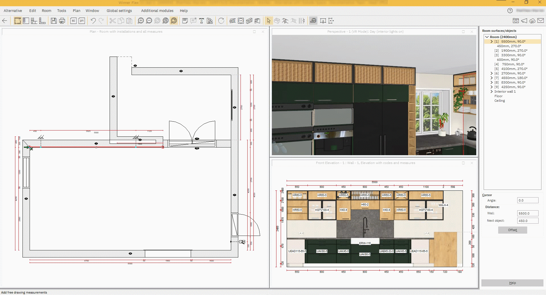Expand the Interior wall 1 node
This screenshot has width=546, height=295.
point(492,92)
